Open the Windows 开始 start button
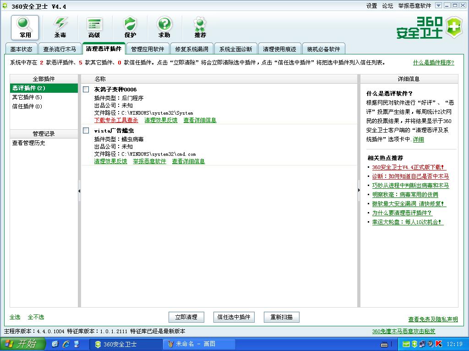Viewport: 469px width, 351px height. coord(23,344)
